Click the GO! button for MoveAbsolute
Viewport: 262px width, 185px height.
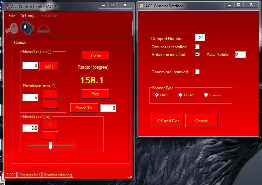tap(49, 66)
